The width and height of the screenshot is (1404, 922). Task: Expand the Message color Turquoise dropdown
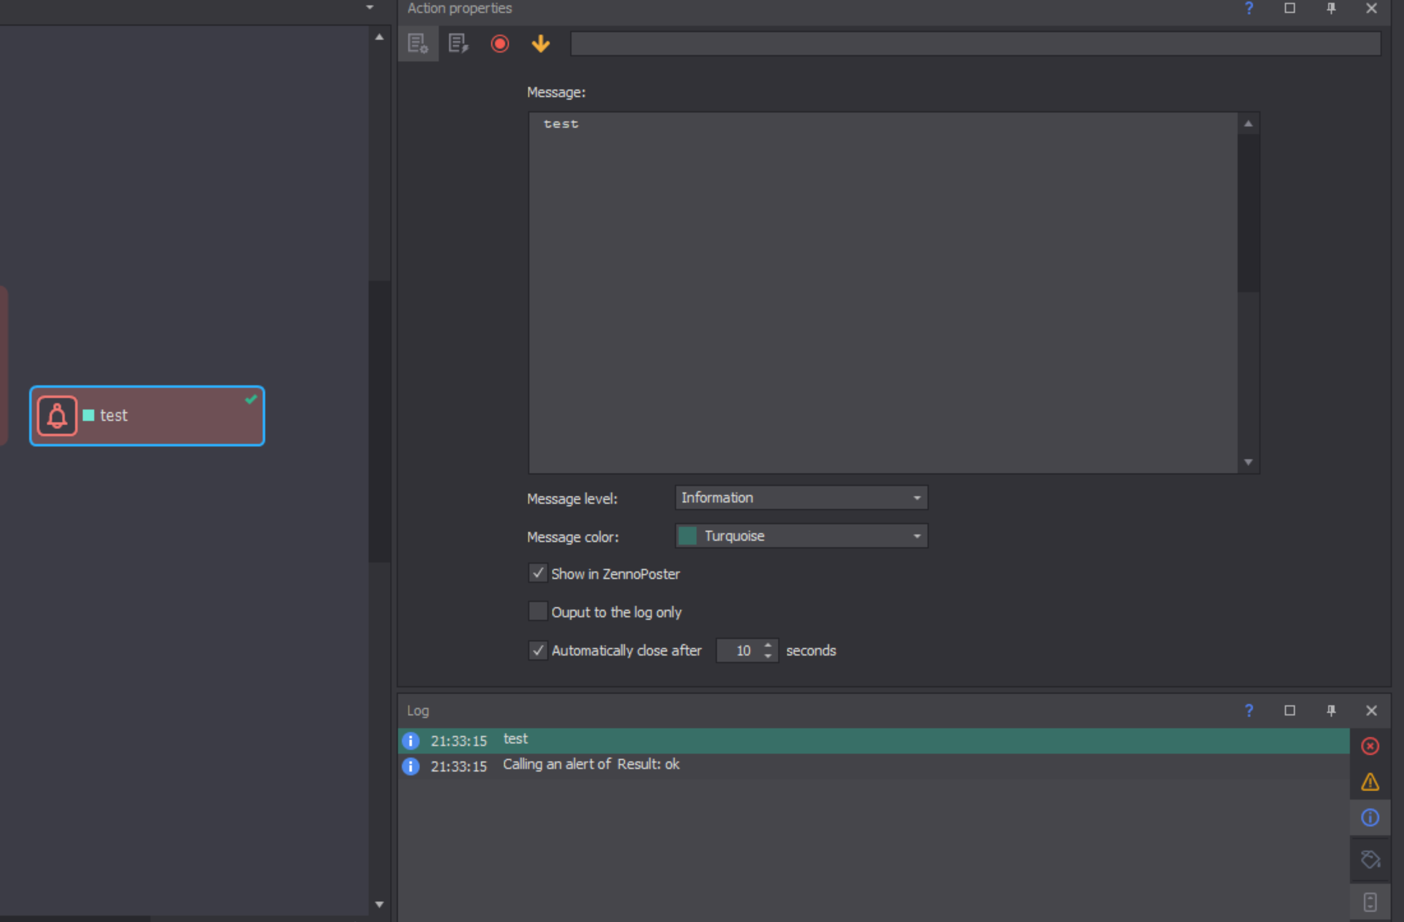pyautogui.click(x=801, y=536)
